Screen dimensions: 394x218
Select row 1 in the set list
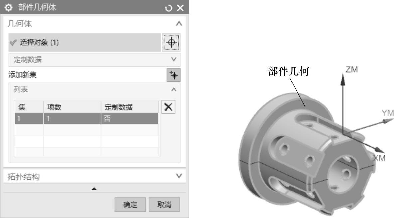[86, 118]
